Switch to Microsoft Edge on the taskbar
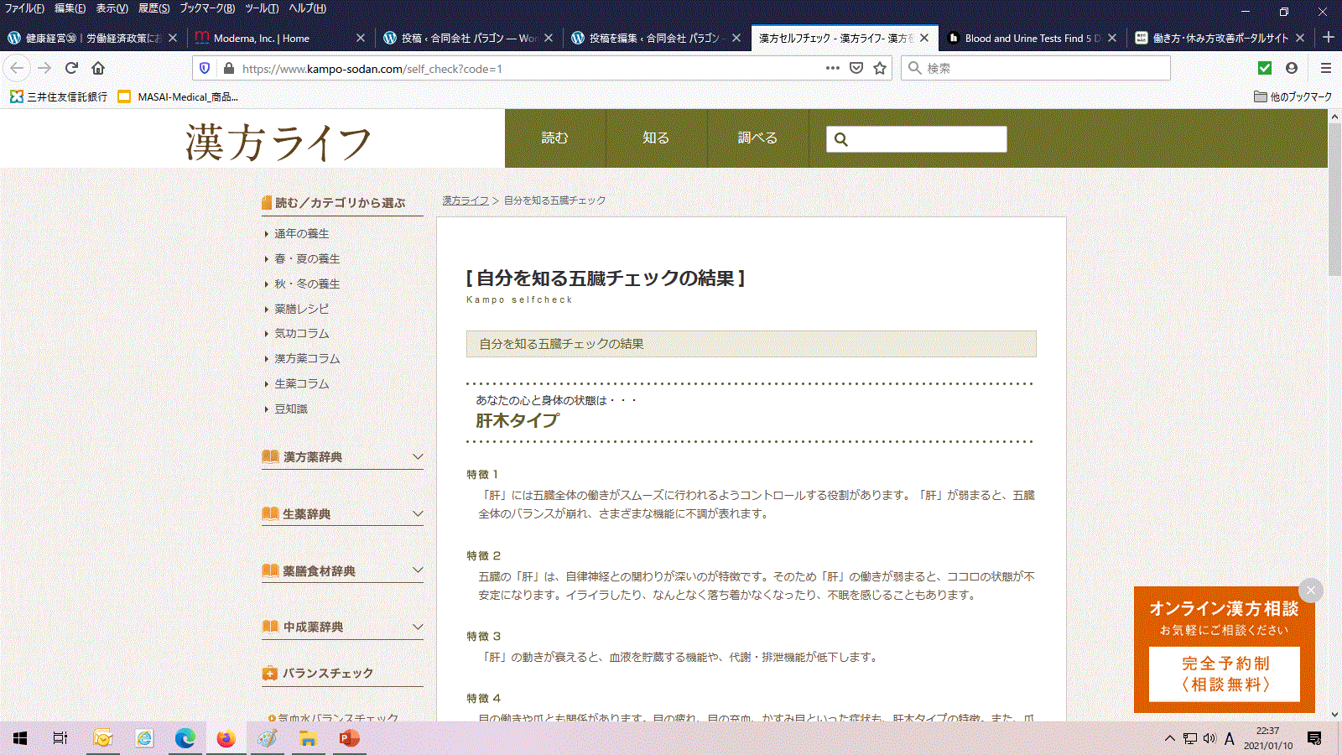 pyautogui.click(x=185, y=738)
